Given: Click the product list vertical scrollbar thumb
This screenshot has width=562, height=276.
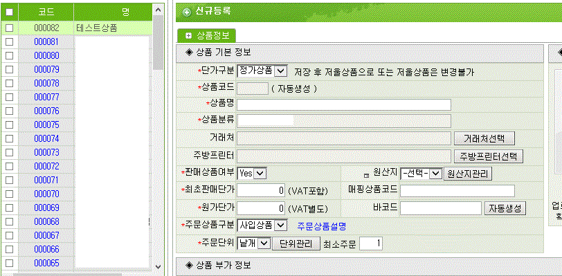Looking at the screenshot, I should point(158,43).
